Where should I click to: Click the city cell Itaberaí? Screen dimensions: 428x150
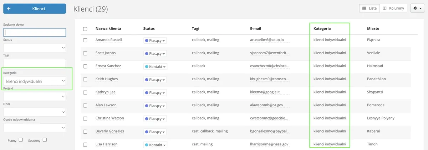(x=374, y=131)
